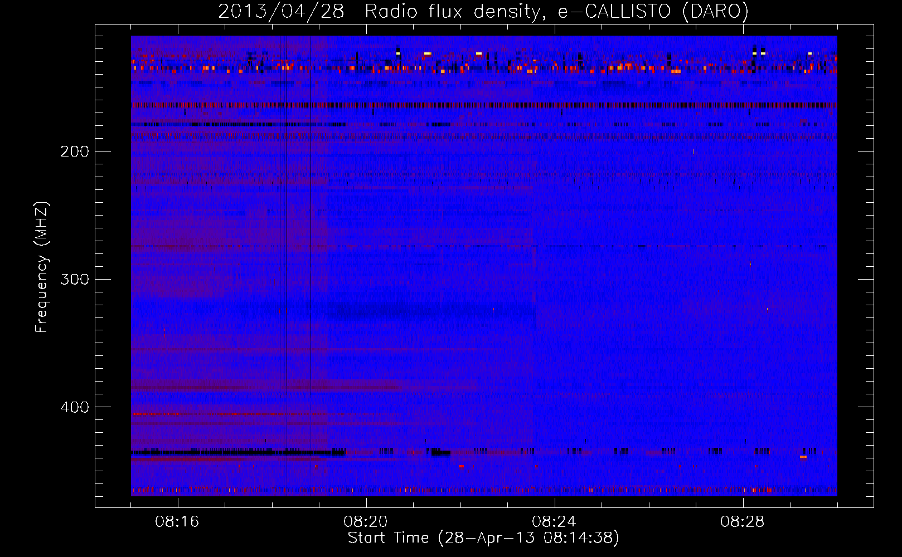Click the Start Time axis label
Screen dimensions: 902x557
tap(483, 538)
